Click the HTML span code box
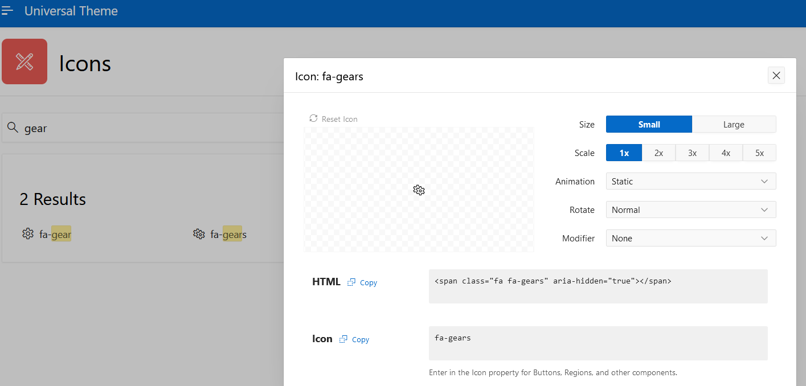This screenshot has width=806, height=386. (598, 286)
